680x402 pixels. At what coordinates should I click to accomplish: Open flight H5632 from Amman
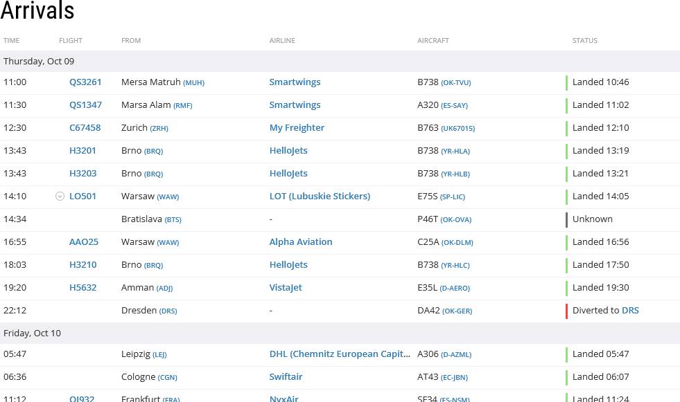tap(82, 288)
